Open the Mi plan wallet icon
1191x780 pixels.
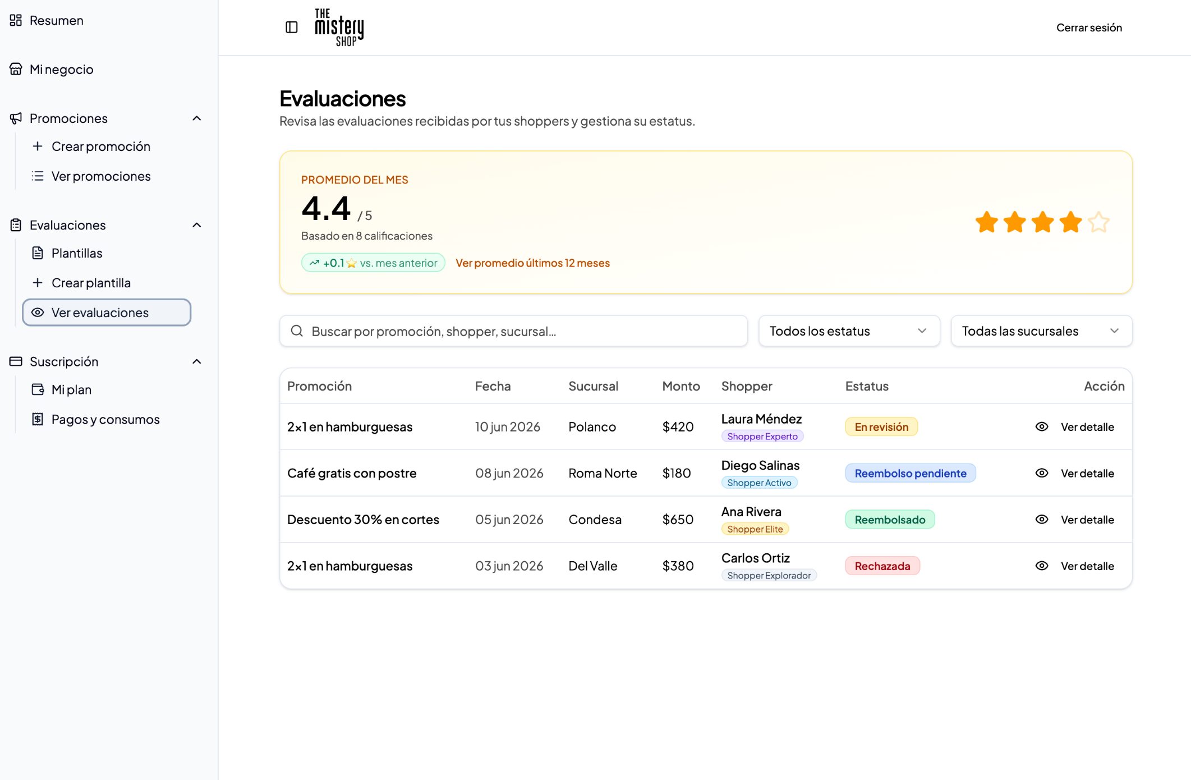coord(38,389)
